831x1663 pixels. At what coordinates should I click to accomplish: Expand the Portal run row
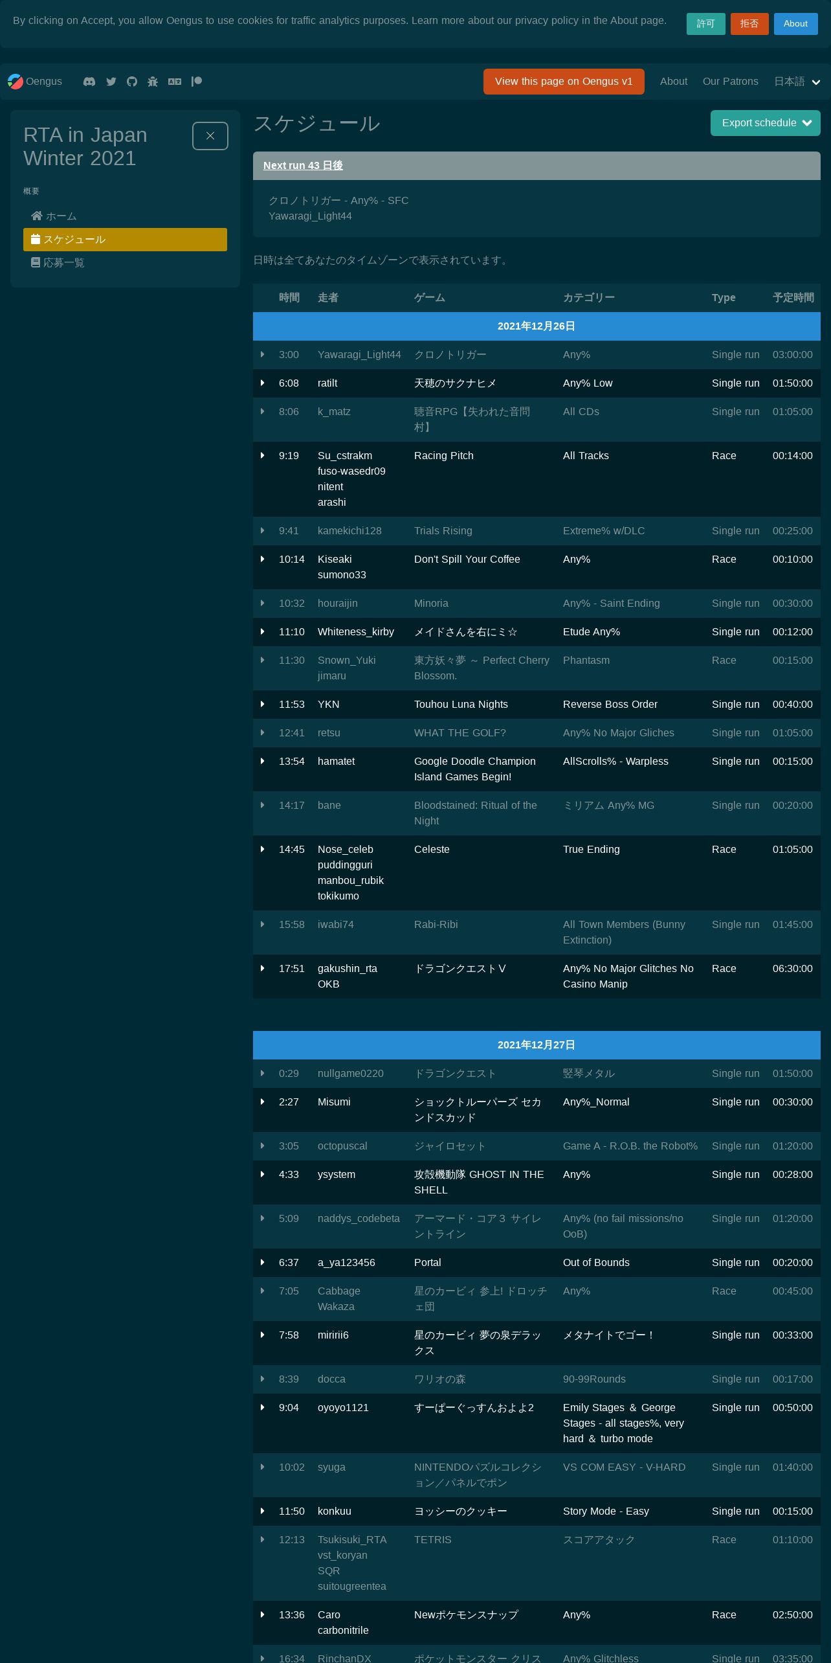pyautogui.click(x=262, y=1263)
